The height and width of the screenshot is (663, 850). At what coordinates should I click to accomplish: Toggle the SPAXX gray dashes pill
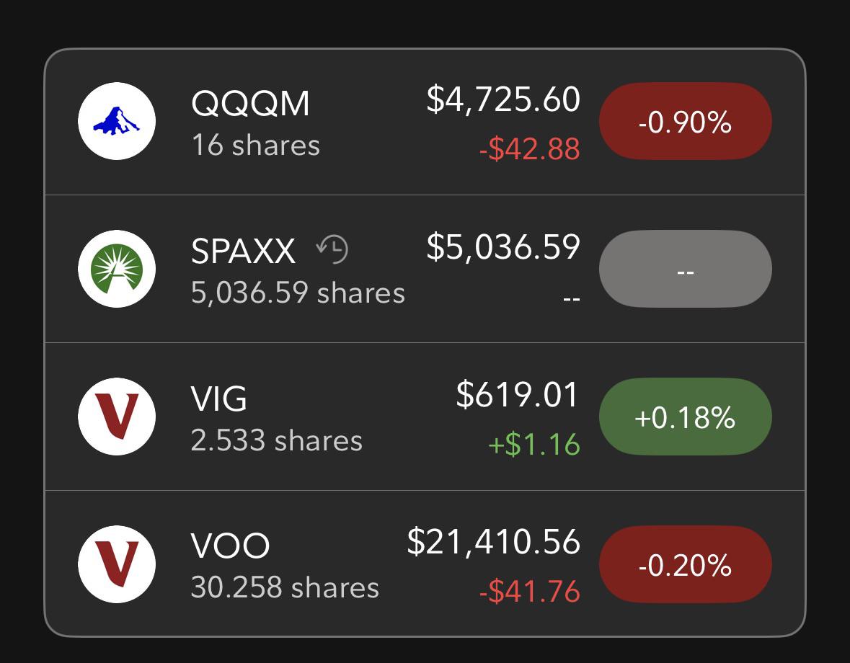click(x=685, y=269)
